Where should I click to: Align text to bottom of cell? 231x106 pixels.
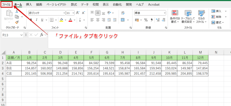(x=104, y=13)
